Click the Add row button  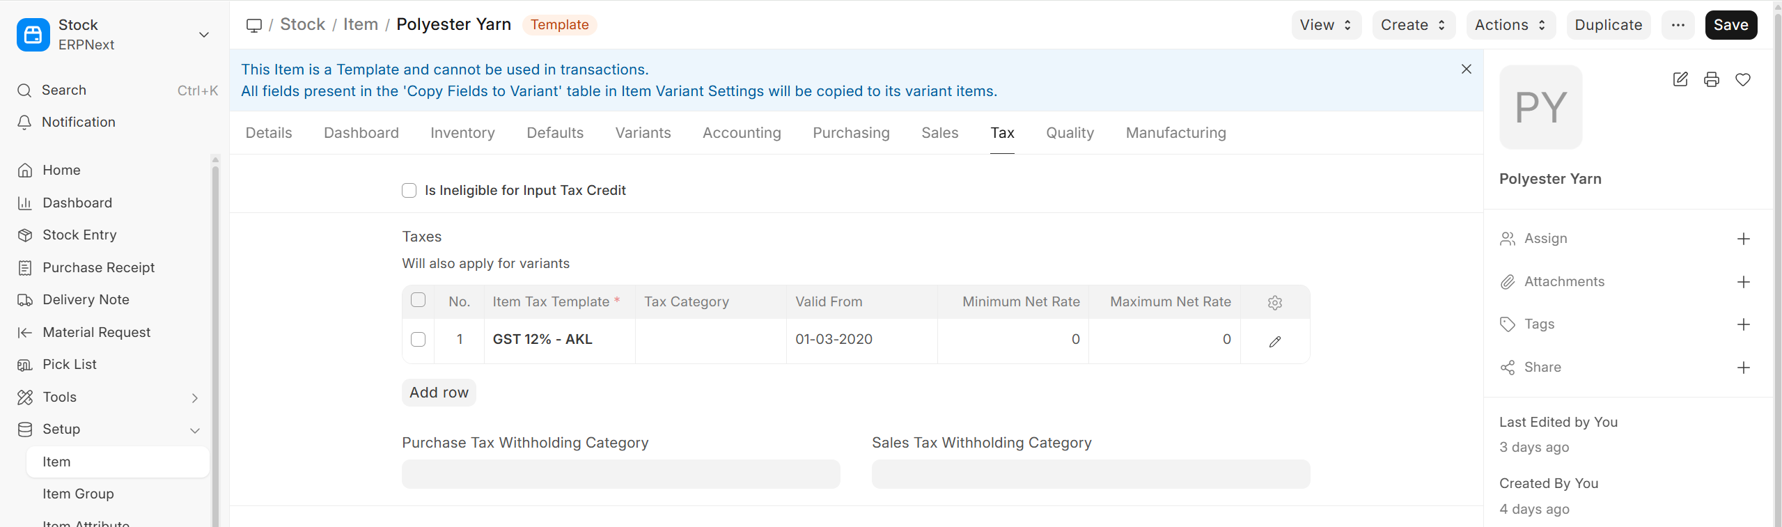439,393
